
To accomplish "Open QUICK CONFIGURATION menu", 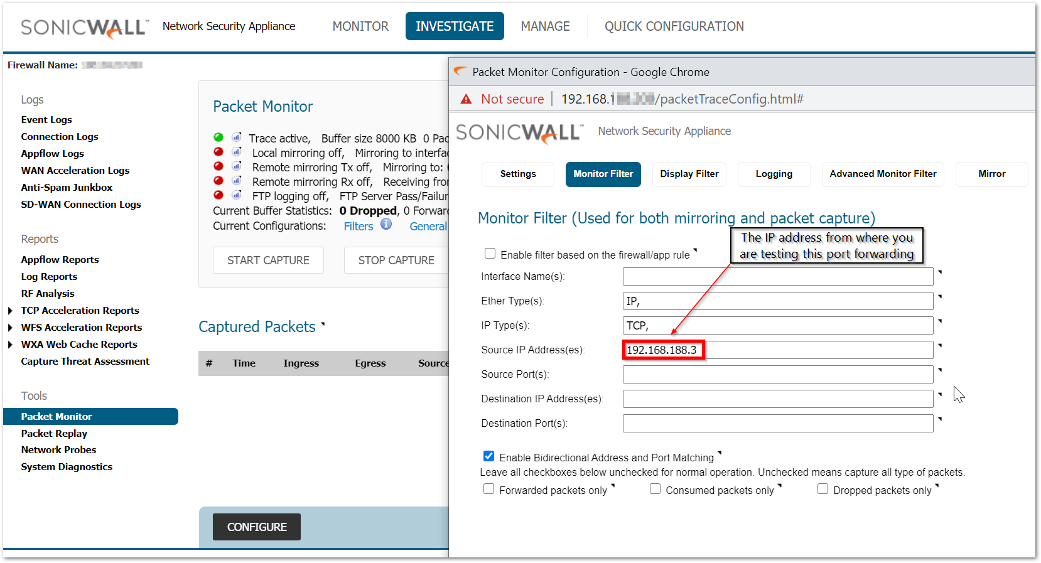I will pyautogui.click(x=674, y=26).
